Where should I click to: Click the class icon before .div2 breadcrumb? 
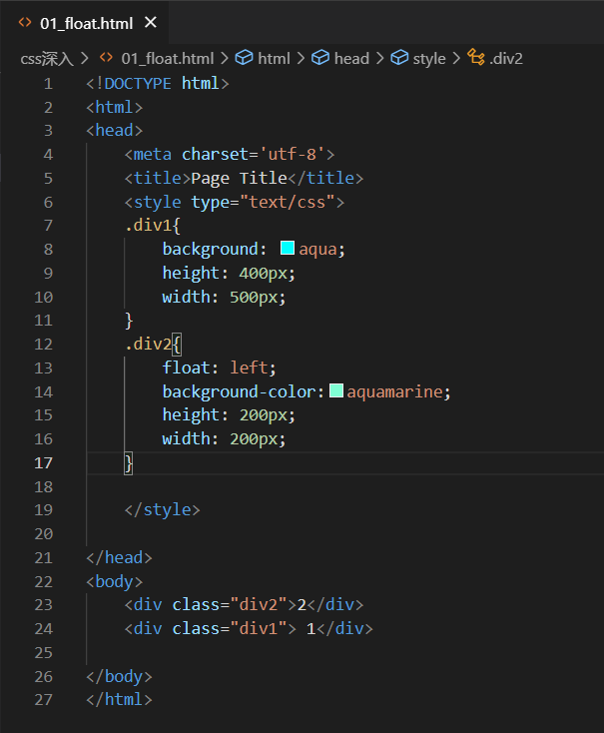[x=476, y=58]
